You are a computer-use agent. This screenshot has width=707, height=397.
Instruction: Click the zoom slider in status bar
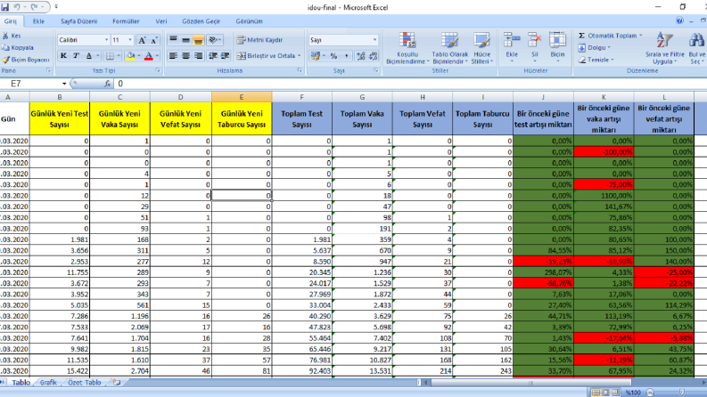681,393
